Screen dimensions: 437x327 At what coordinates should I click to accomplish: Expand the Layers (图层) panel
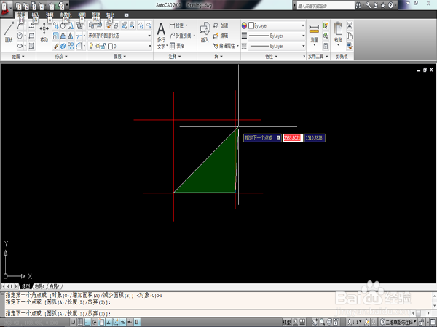pyautogui.click(x=120, y=57)
